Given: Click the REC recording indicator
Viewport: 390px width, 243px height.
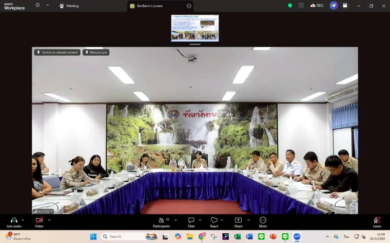Looking at the screenshot, I should (317, 6).
